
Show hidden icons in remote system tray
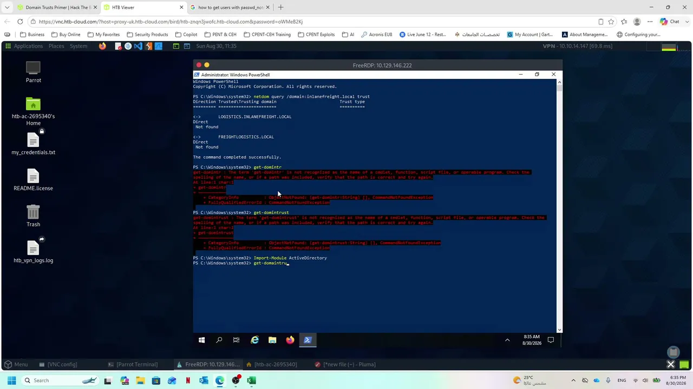click(x=507, y=340)
